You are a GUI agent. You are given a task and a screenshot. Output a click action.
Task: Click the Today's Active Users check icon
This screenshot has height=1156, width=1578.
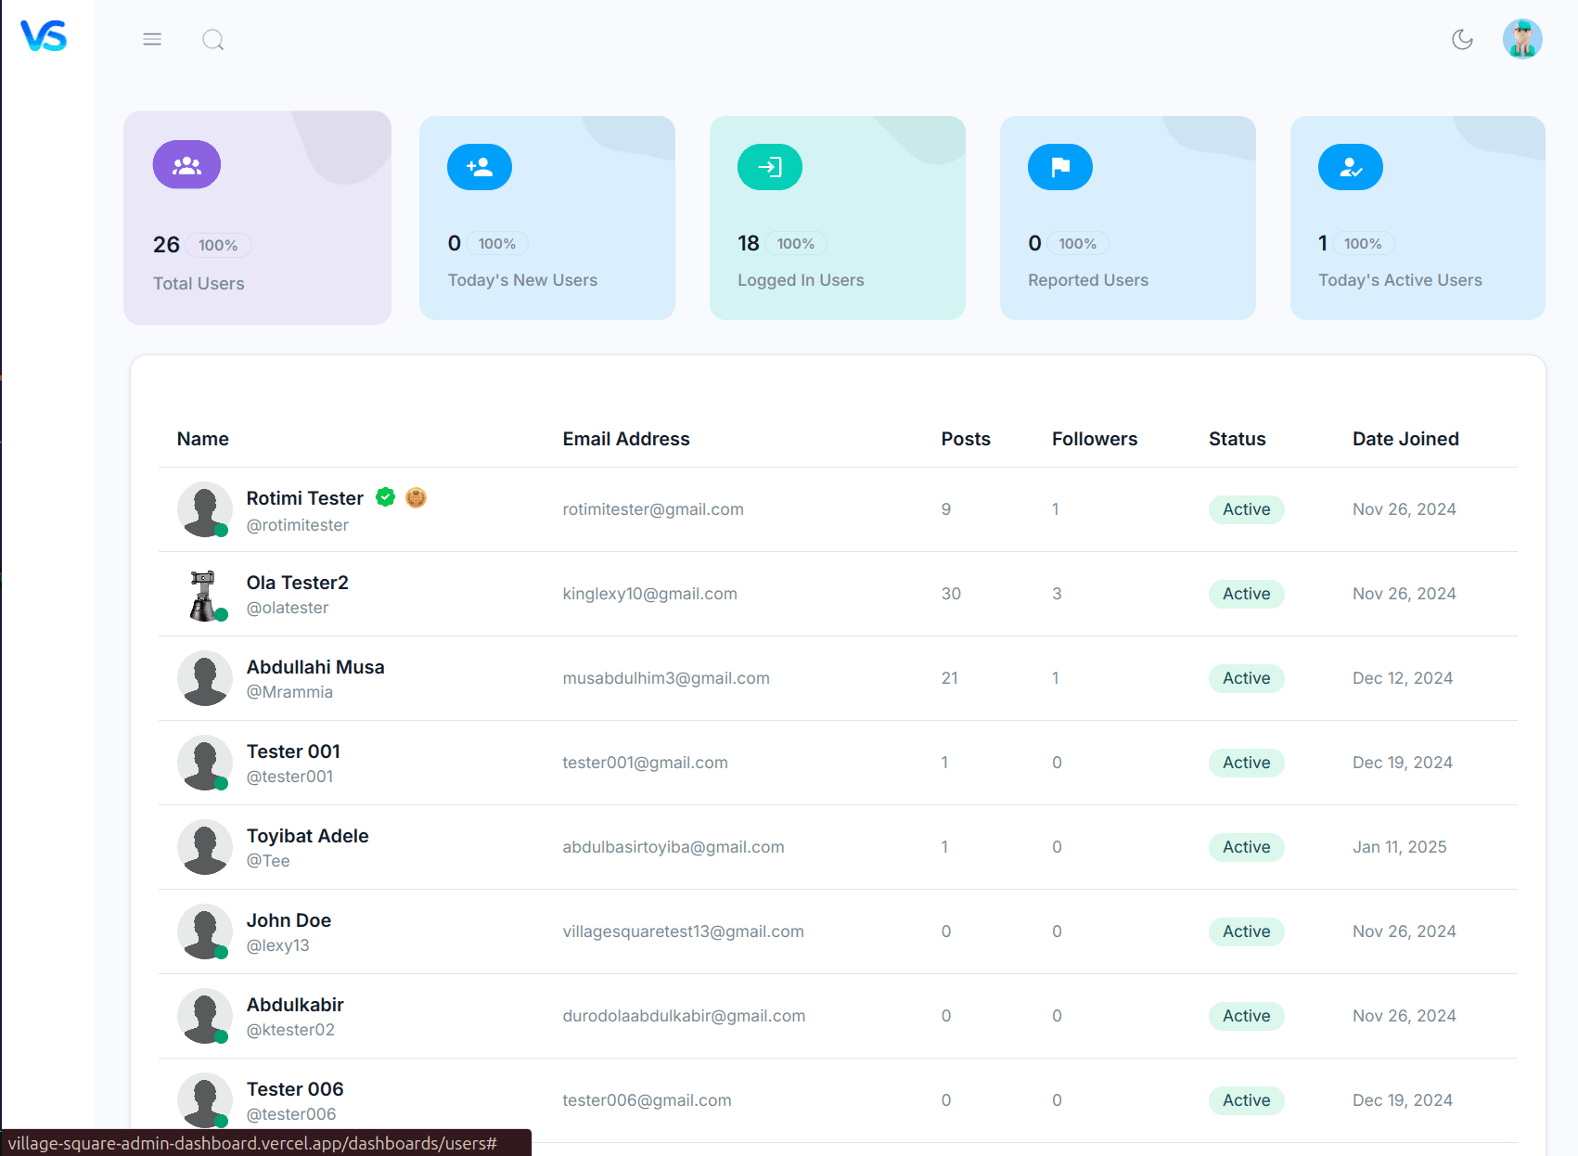pos(1351,167)
